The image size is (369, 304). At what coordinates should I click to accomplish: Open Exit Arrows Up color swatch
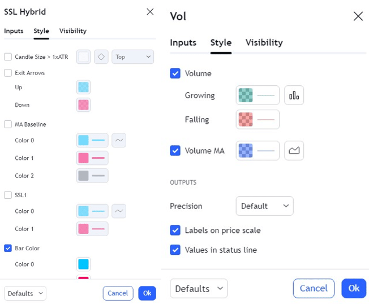(x=83, y=87)
